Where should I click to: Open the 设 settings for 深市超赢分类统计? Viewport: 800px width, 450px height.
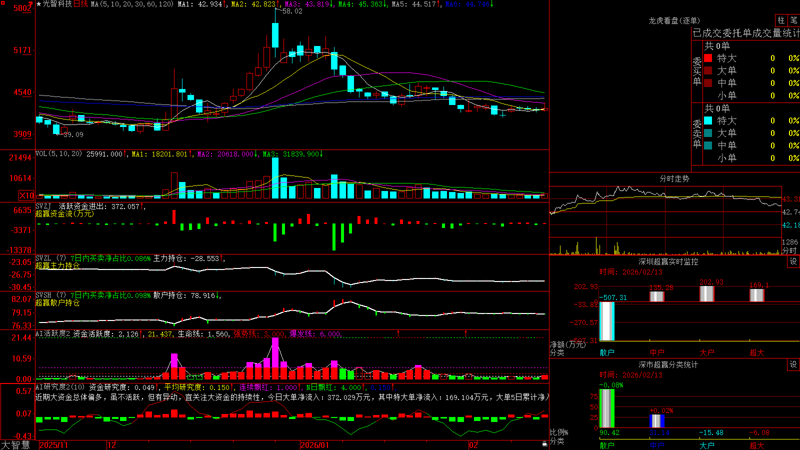coord(793,364)
